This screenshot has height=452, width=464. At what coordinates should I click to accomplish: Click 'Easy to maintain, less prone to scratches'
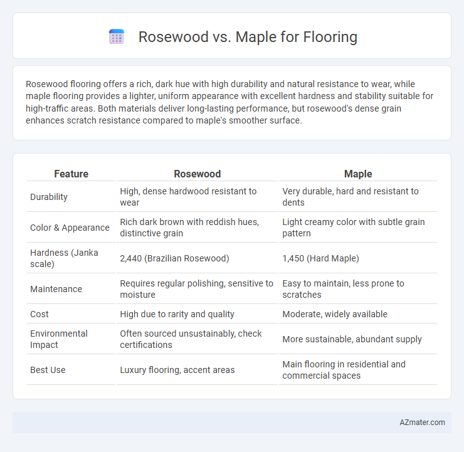(x=343, y=289)
